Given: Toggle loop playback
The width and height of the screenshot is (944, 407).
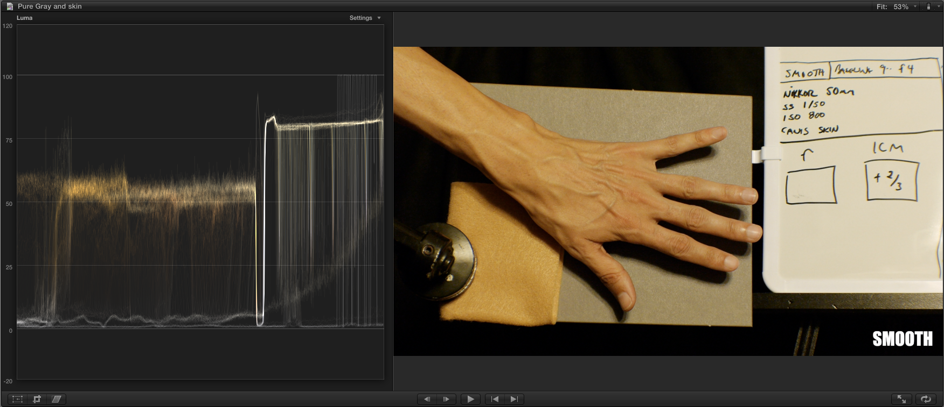Looking at the screenshot, I should [926, 399].
